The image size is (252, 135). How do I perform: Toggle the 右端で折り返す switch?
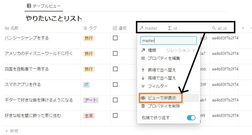(x=191, y=118)
